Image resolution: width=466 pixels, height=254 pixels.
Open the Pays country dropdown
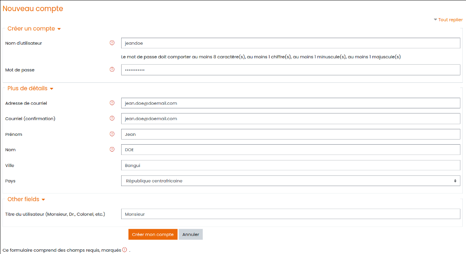(x=290, y=180)
